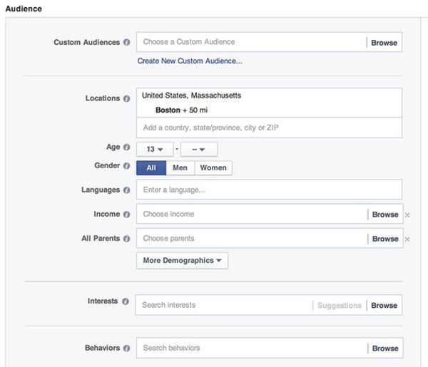Click info icon next to Custom Audiences
Screen dimensions: 428x367
tap(126, 42)
